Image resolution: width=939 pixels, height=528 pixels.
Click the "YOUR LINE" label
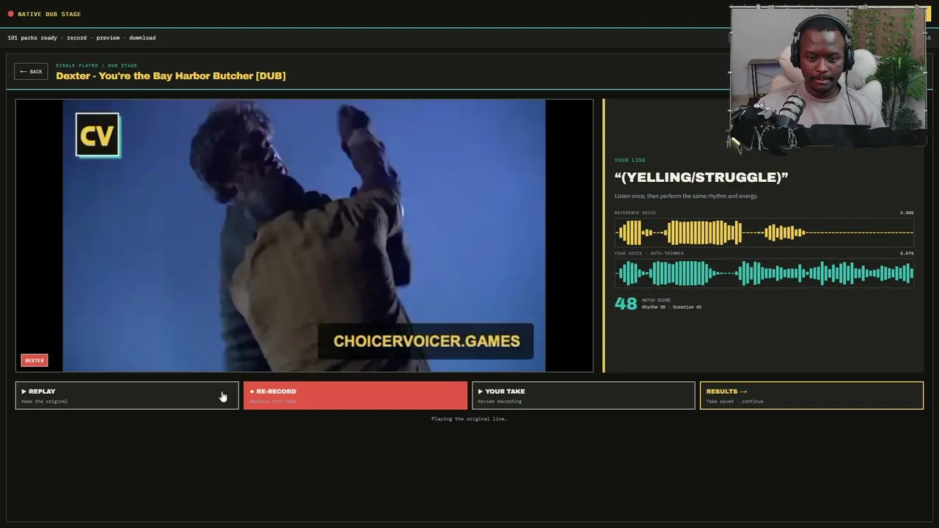coord(630,160)
